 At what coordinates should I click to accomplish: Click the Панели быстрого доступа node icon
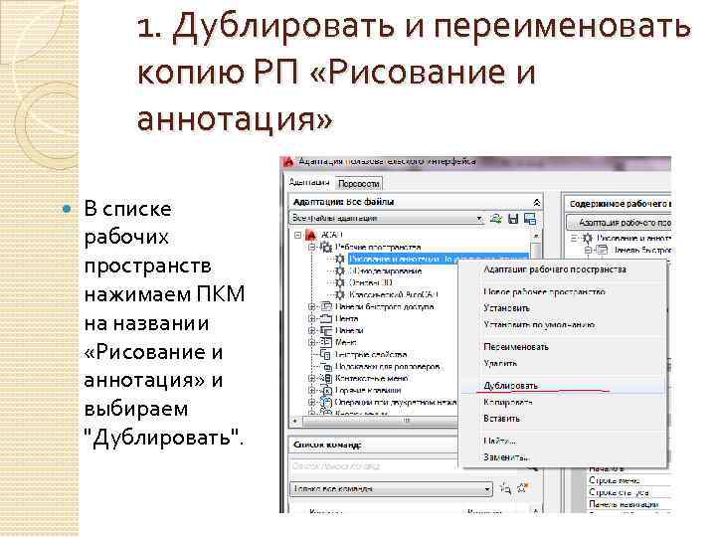[x=326, y=306]
